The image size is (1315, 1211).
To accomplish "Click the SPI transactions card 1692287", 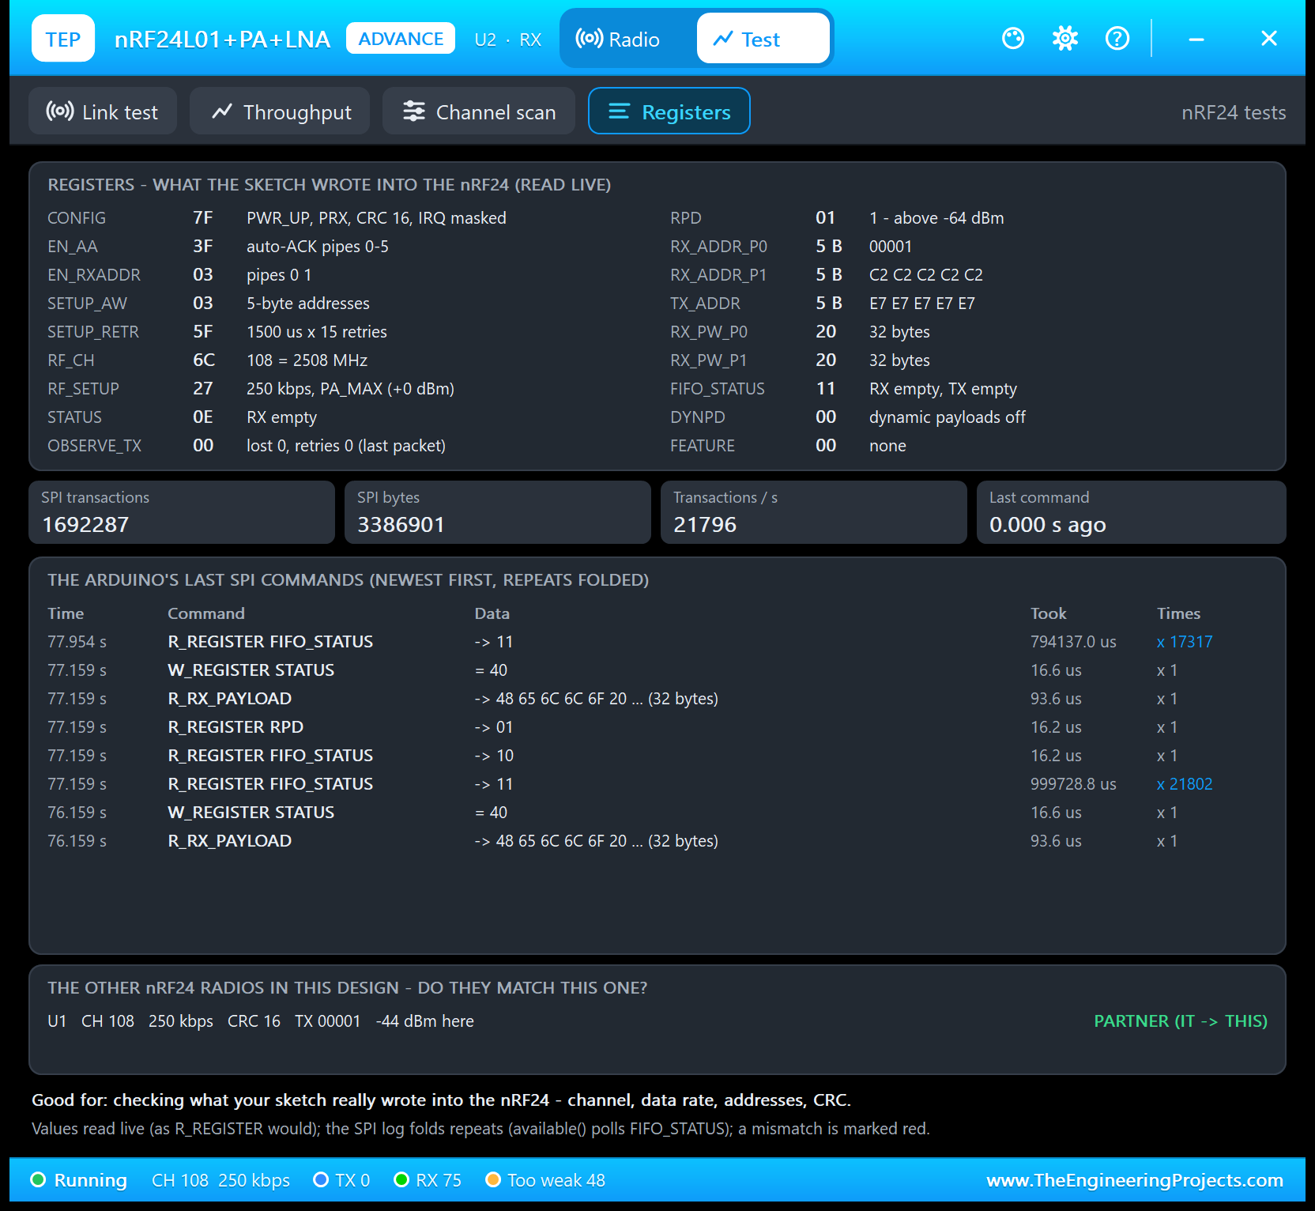I will [x=182, y=512].
